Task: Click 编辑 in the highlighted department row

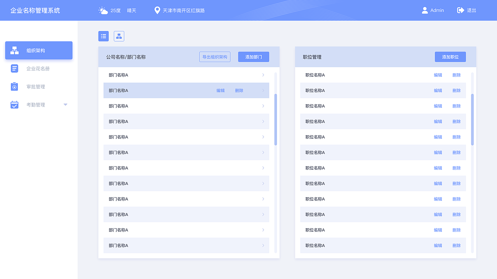Action: pyautogui.click(x=221, y=90)
